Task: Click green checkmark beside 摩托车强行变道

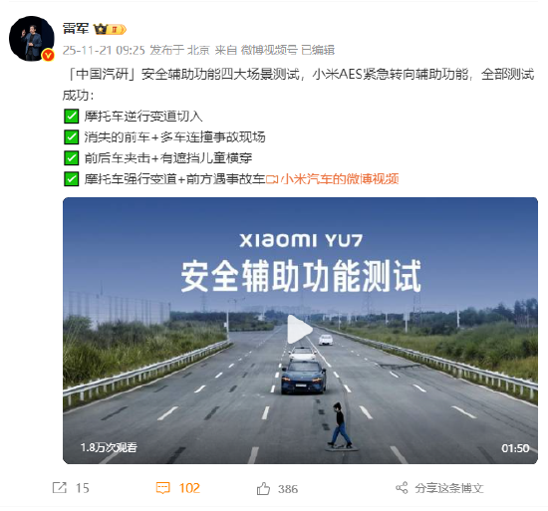Action: point(71,179)
